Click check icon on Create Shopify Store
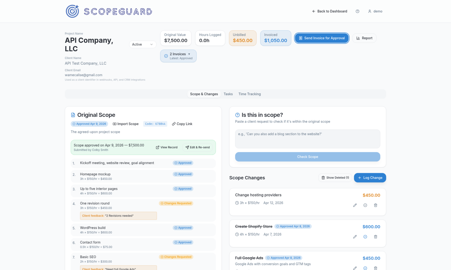This screenshot has height=270, width=451. pos(365,237)
